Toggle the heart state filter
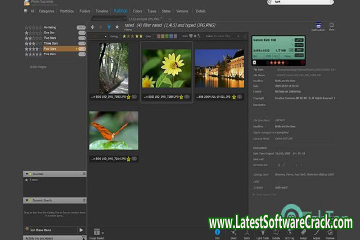Screen dimensions: 360x240 [x=191, y=36]
